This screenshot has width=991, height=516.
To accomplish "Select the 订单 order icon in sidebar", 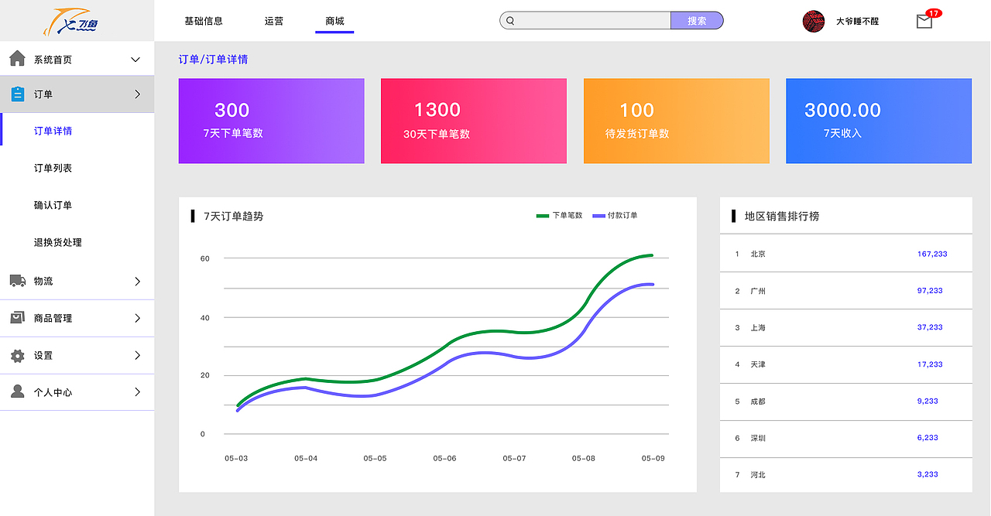I will click(17, 94).
